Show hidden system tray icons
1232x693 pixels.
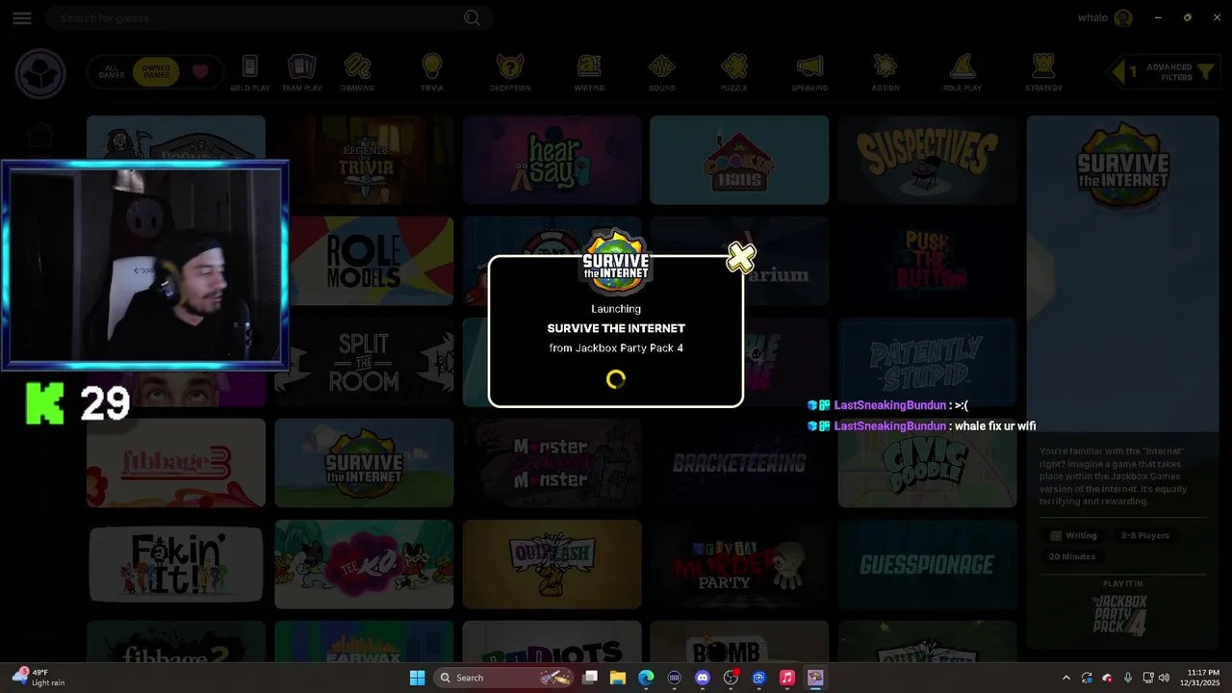[1065, 678]
